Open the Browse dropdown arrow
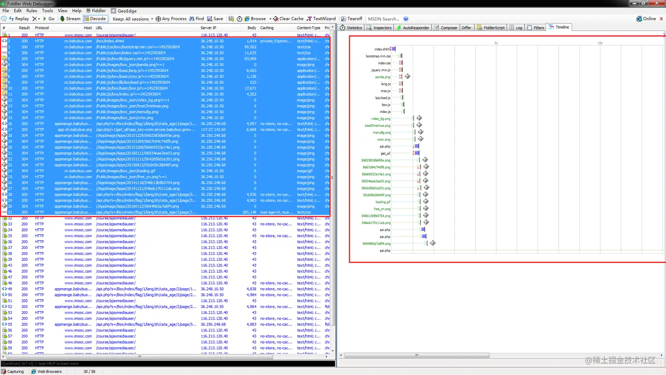The width and height of the screenshot is (666, 375). [270, 19]
